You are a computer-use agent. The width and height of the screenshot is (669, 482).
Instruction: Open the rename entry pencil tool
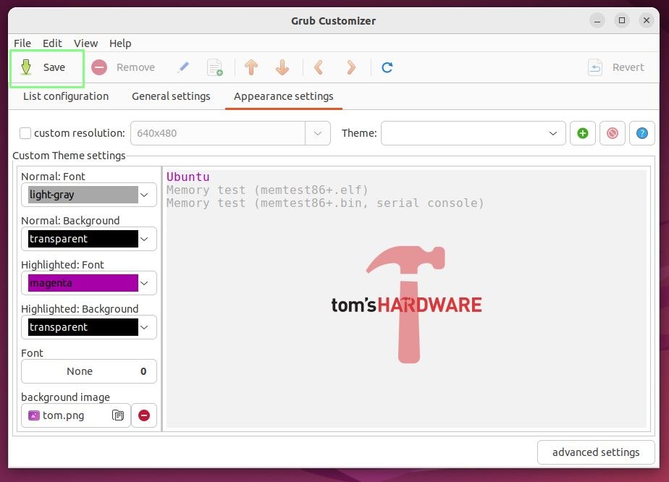[183, 67]
